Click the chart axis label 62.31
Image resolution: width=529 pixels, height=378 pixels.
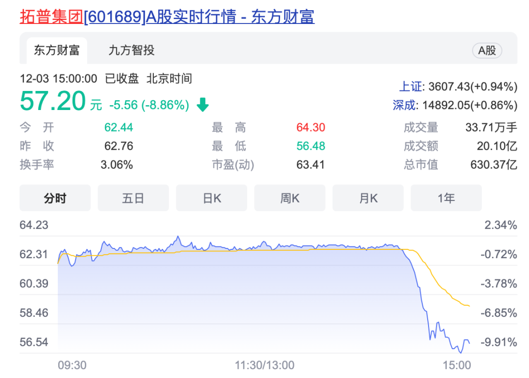click(34, 254)
